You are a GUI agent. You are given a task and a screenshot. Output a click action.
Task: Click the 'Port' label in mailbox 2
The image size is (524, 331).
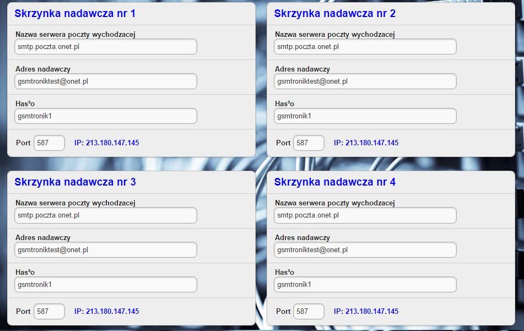tap(283, 143)
